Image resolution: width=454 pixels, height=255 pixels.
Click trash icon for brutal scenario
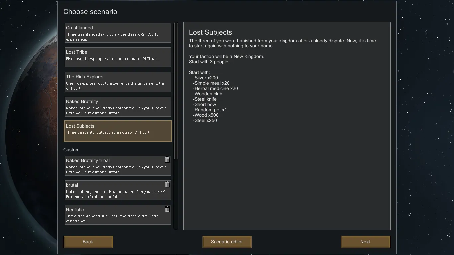(167, 185)
